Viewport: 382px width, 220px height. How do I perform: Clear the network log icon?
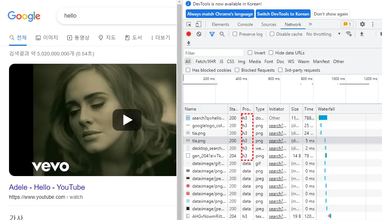[199, 34]
